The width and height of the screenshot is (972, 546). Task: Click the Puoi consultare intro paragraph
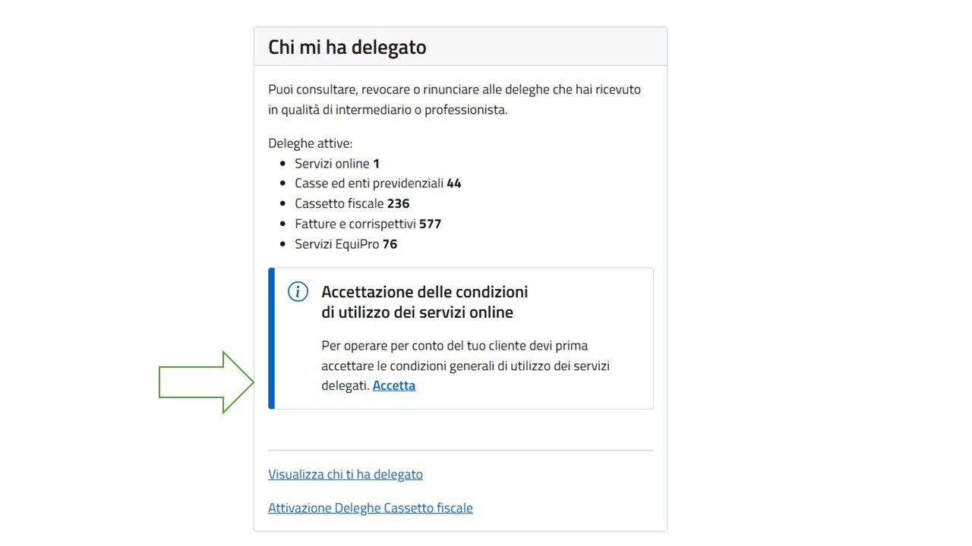click(x=454, y=99)
